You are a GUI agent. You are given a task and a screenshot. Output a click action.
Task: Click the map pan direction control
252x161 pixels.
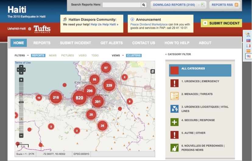(21, 70)
